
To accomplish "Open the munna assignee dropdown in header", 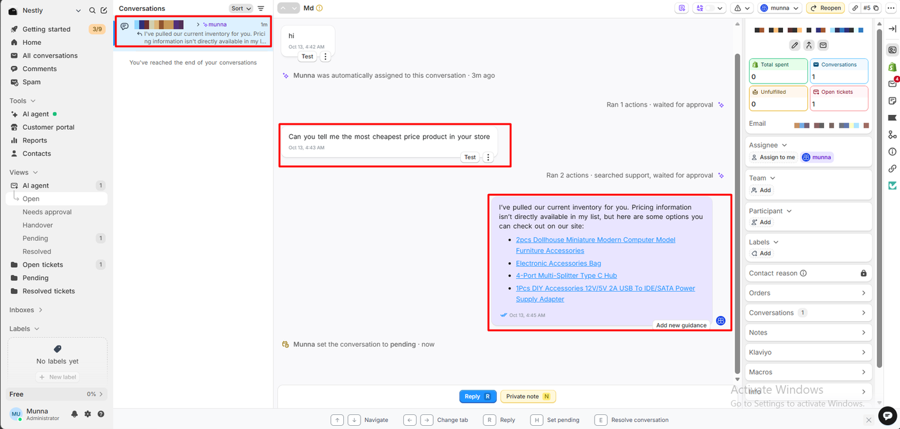I will [x=779, y=8].
